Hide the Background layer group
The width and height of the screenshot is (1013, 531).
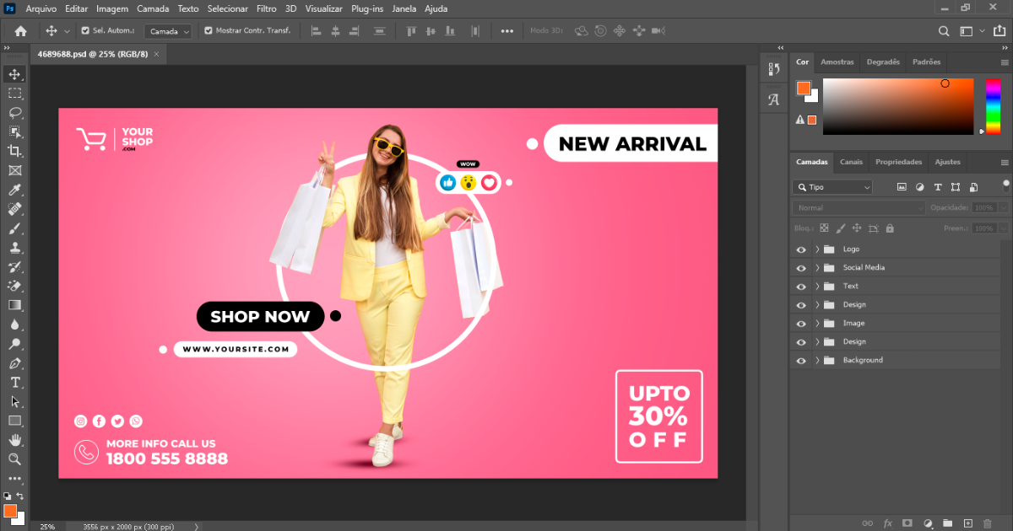(801, 361)
